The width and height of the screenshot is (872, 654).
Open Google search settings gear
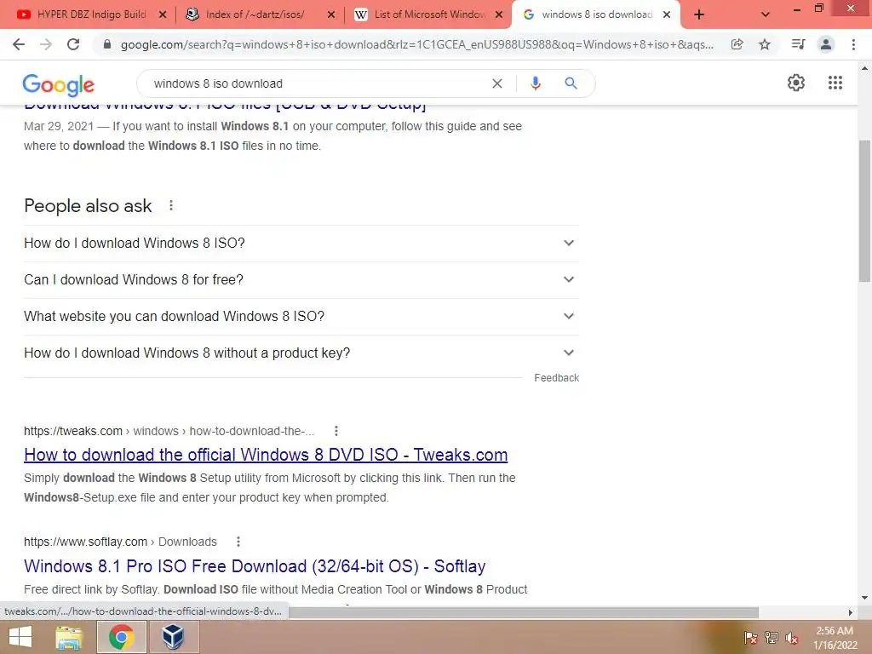[796, 83]
